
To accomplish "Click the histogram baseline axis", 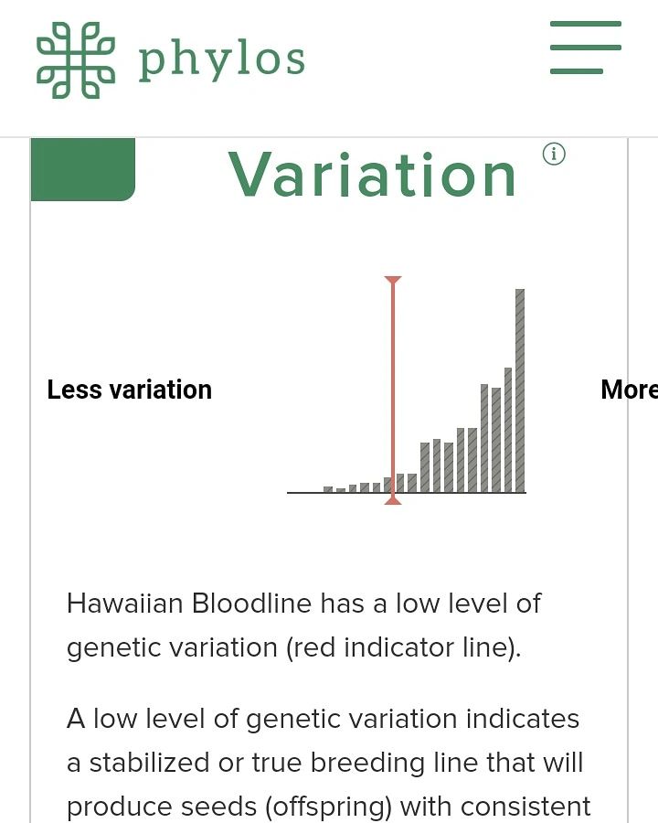I will 406,493.
